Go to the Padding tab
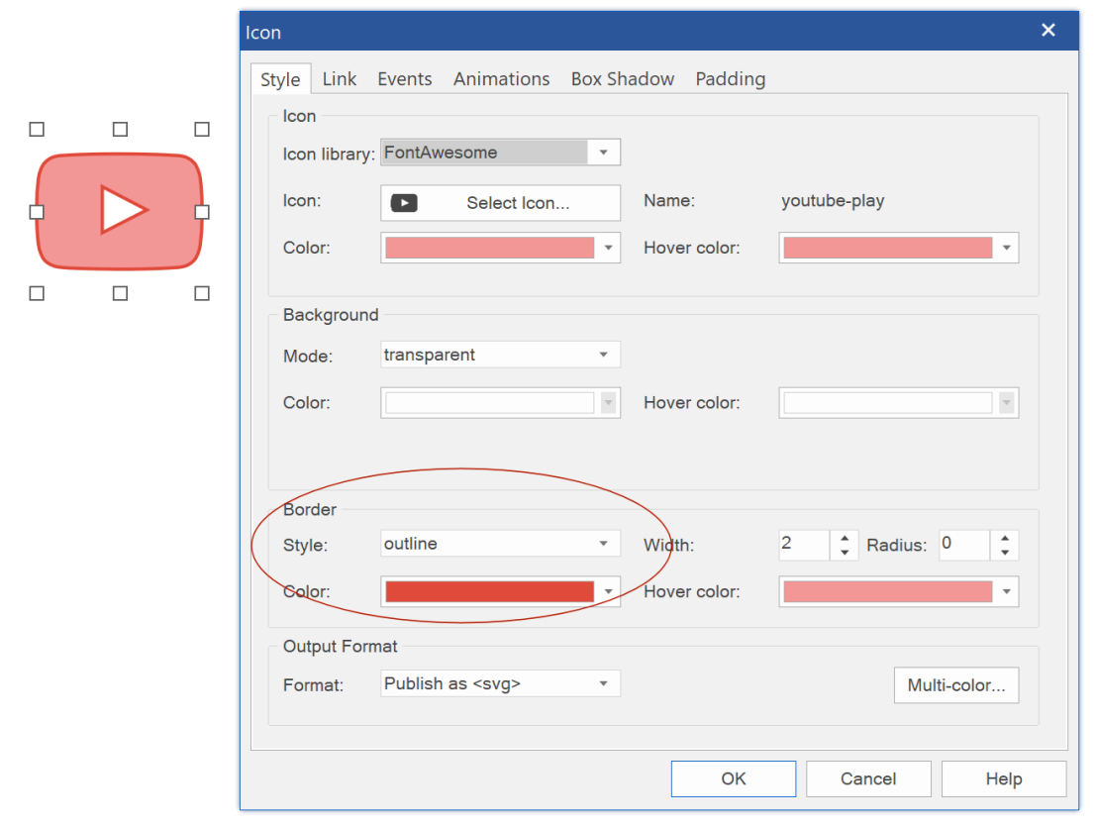Screen dimensions: 1096x827 (731, 79)
